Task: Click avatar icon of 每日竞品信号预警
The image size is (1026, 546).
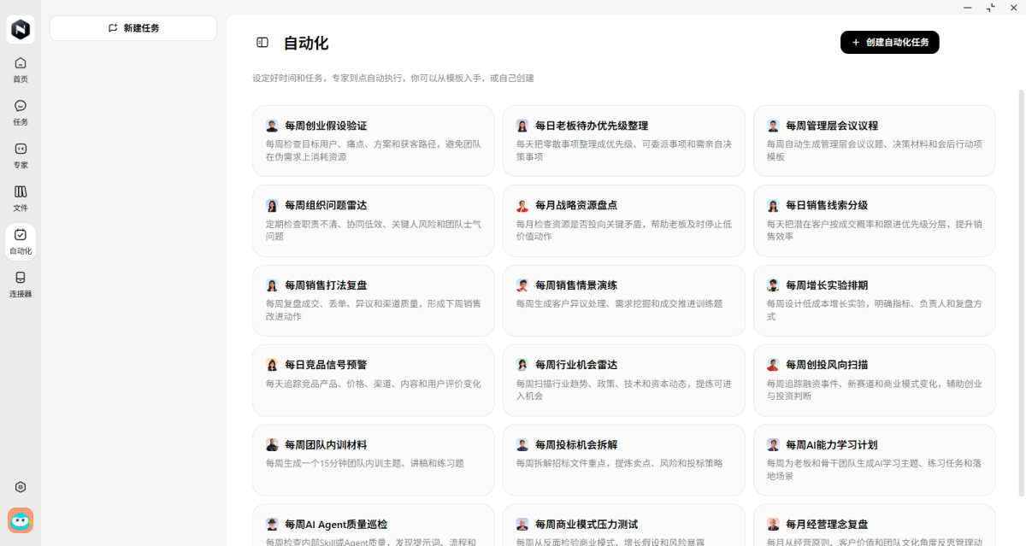Action: [272, 365]
